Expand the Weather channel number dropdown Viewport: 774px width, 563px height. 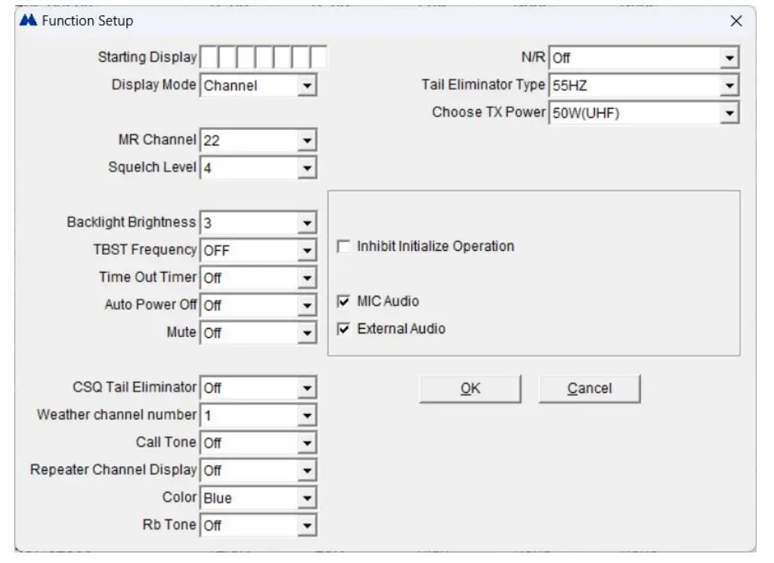[307, 414]
